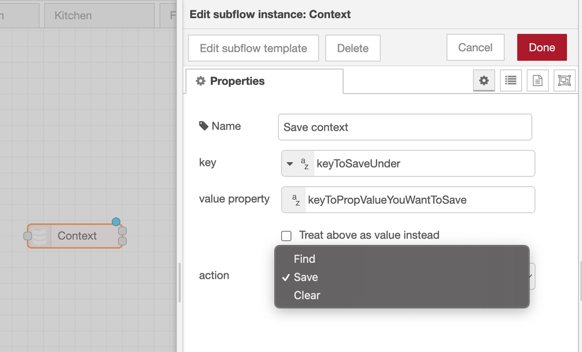Click Edit subflow template button
The width and height of the screenshot is (582, 352).
pyautogui.click(x=254, y=48)
